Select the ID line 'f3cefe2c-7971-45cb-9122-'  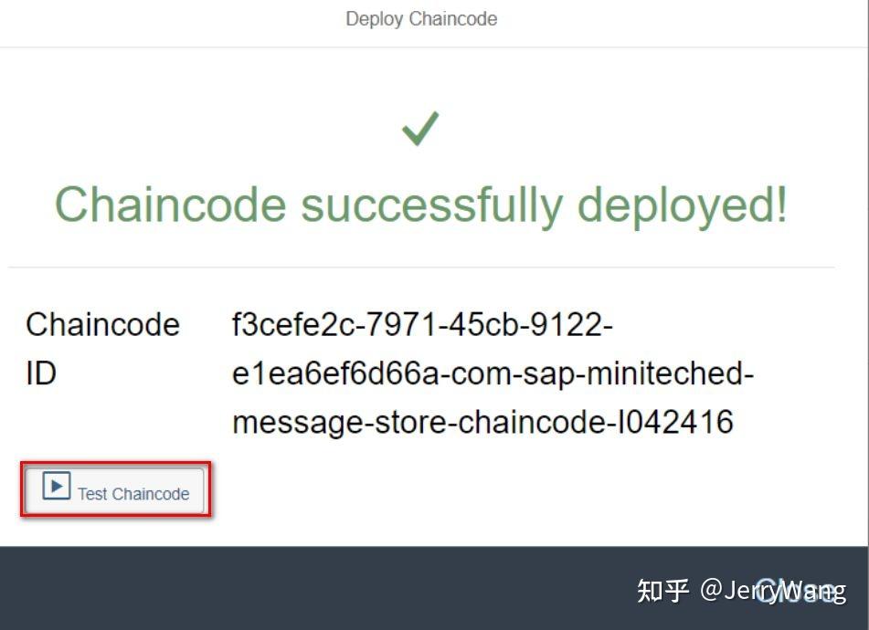[x=422, y=324]
